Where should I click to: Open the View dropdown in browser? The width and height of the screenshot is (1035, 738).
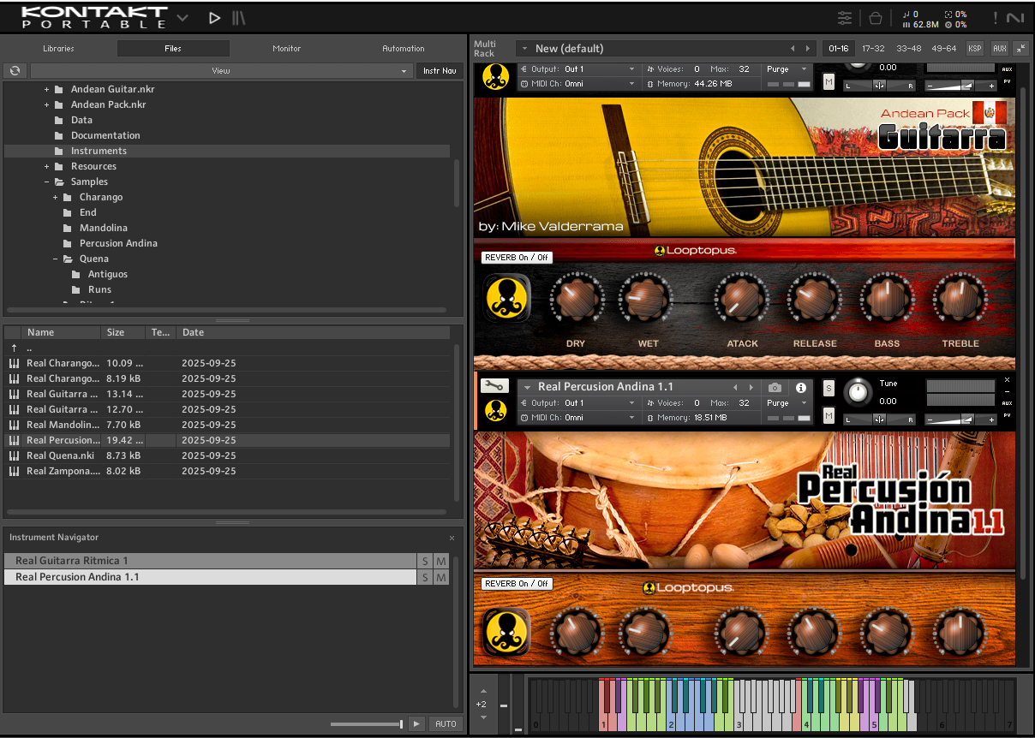(x=221, y=71)
